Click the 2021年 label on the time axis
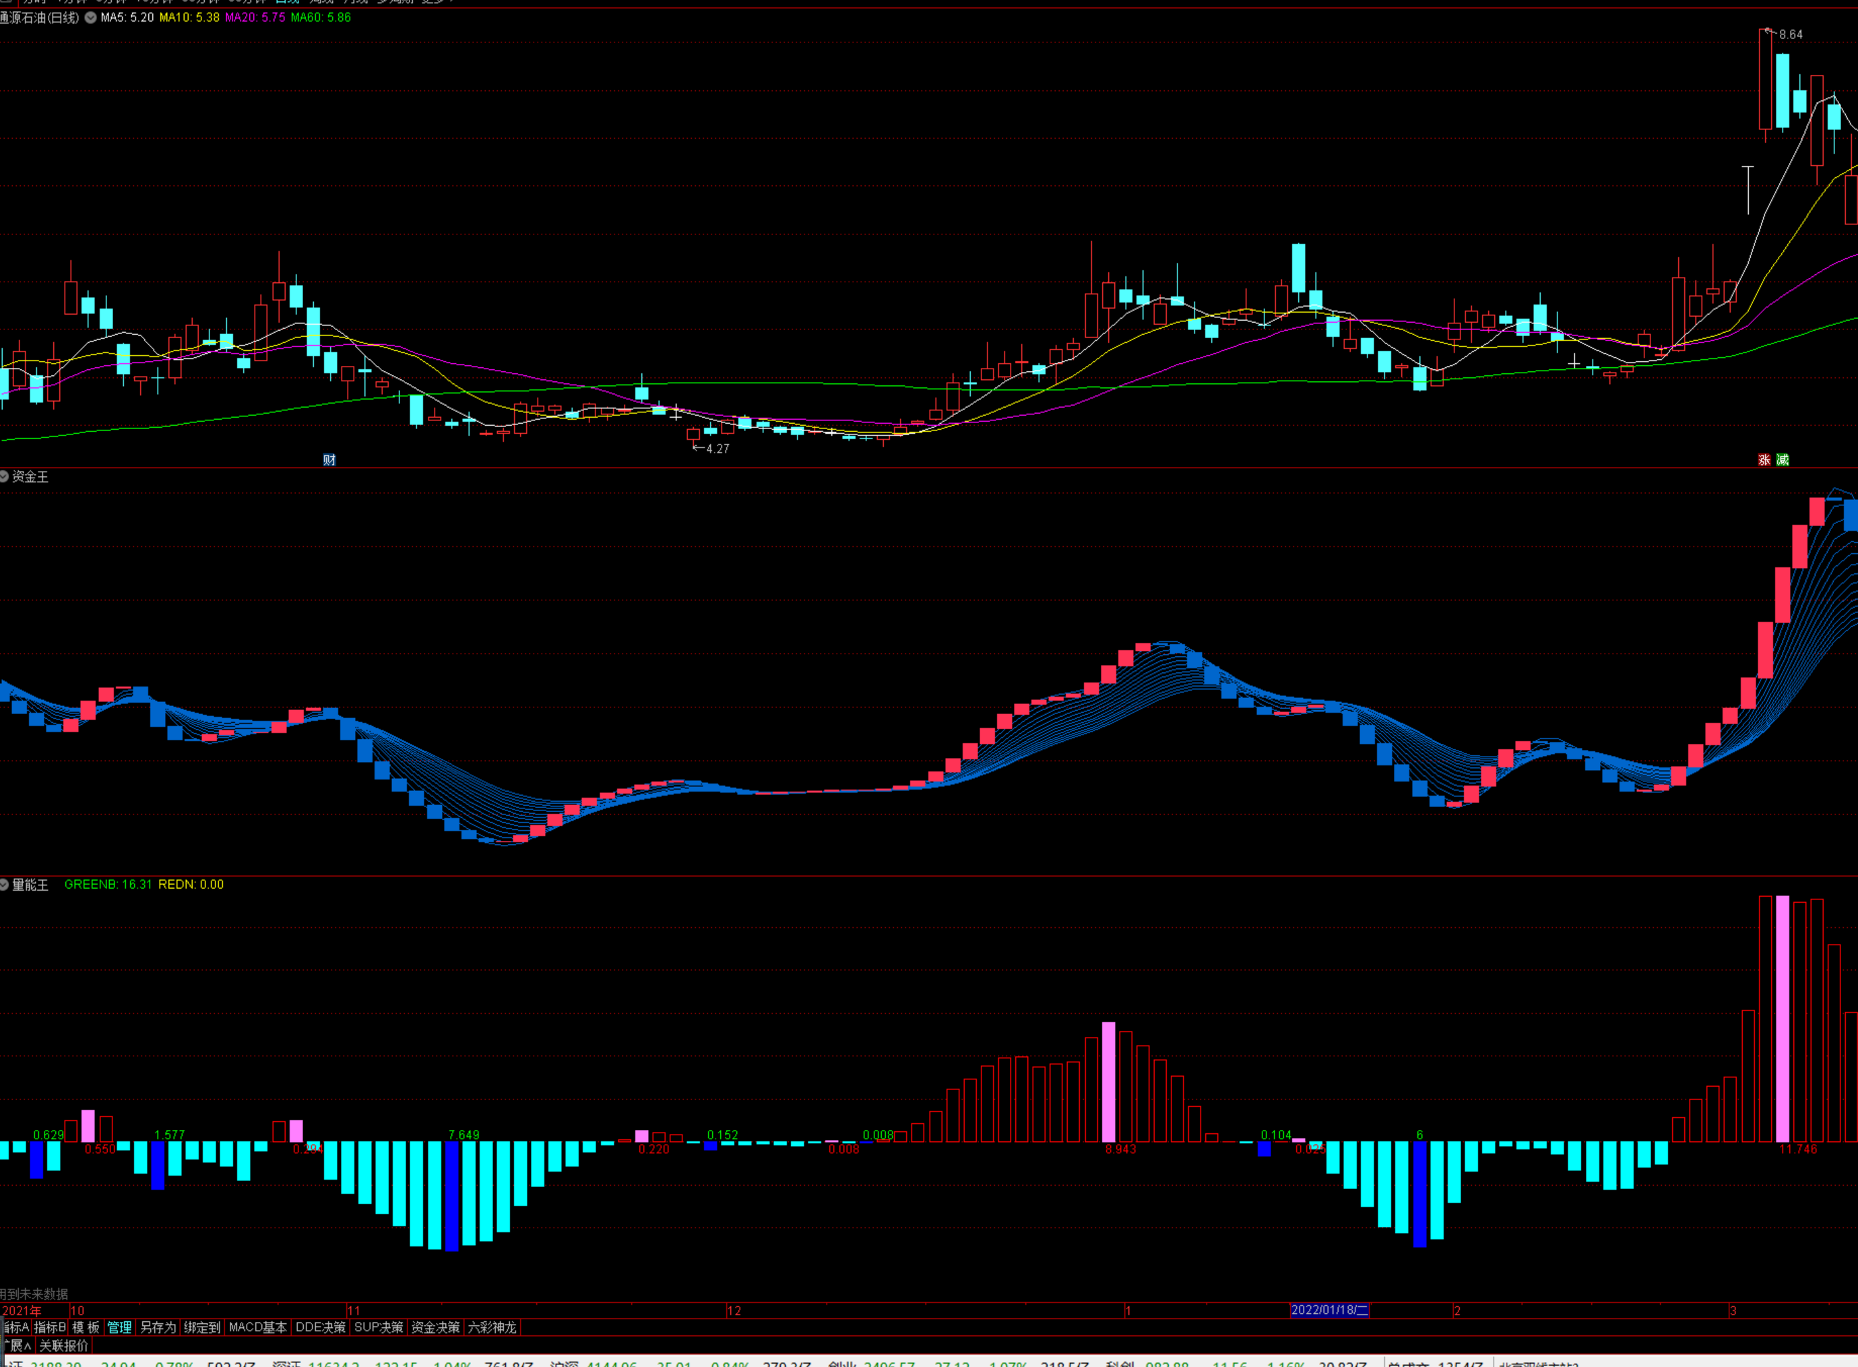Screen dimensions: 1858x1367 click(22, 1310)
